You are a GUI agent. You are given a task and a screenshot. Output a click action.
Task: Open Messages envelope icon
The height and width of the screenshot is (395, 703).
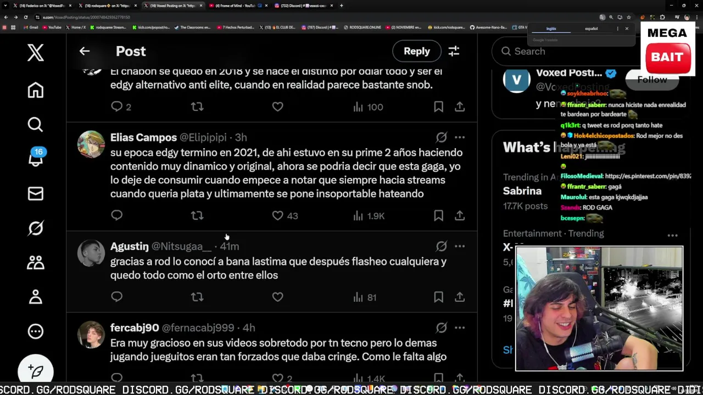(36, 194)
